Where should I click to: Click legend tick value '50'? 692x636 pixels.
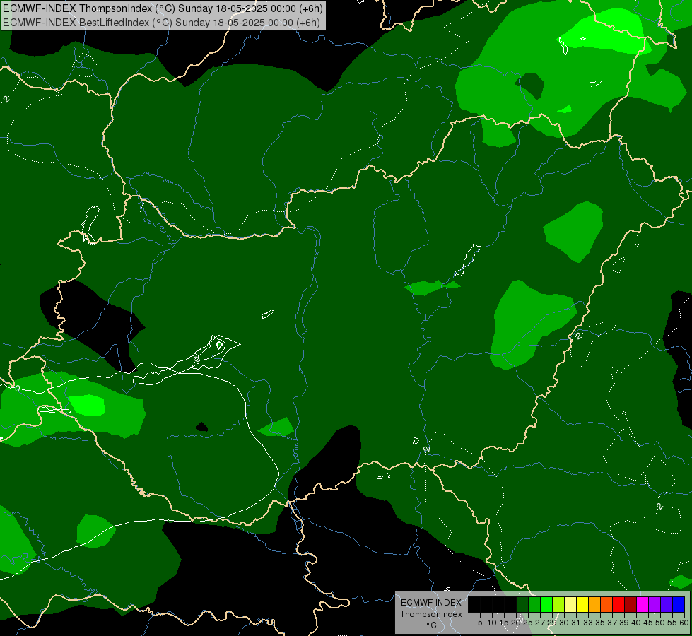pos(661,623)
